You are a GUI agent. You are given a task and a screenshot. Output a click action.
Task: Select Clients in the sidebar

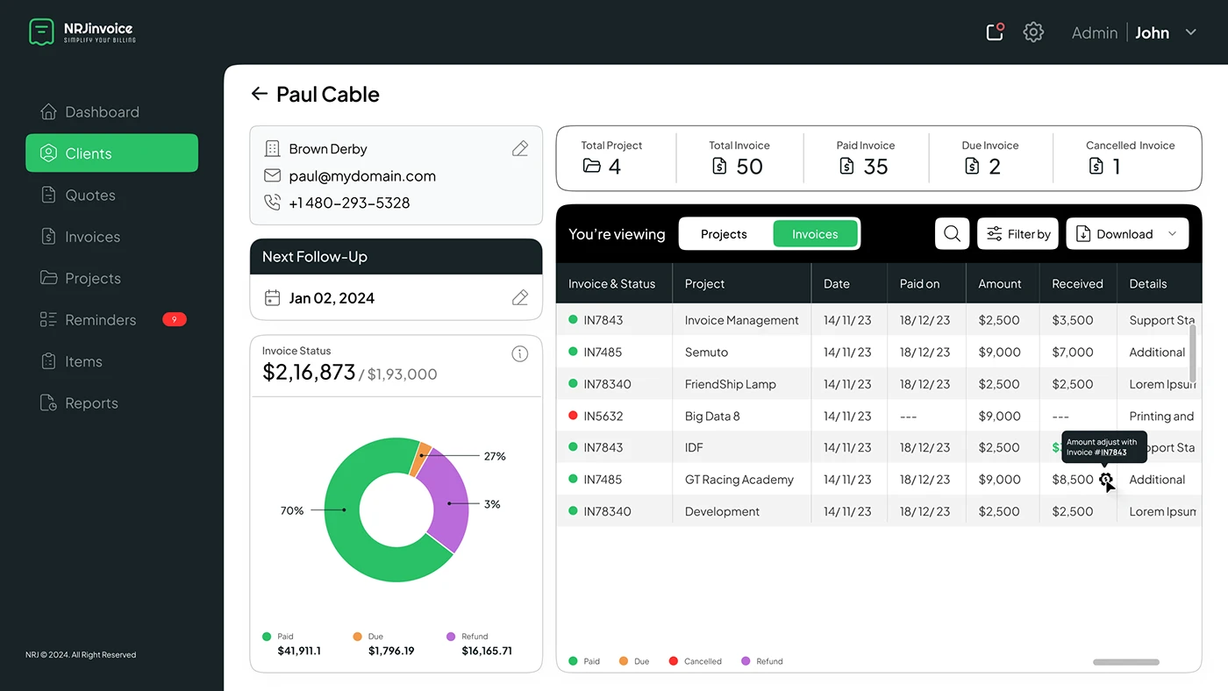point(111,153)
